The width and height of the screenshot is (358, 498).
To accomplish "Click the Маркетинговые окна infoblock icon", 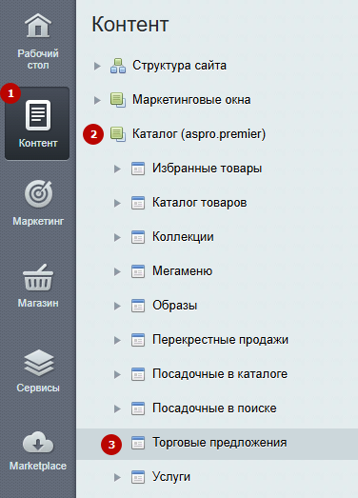I will tap(118, 100).
